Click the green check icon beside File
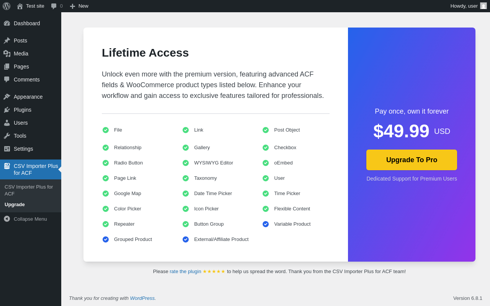490x306 pixels. [x=106, y=130]
